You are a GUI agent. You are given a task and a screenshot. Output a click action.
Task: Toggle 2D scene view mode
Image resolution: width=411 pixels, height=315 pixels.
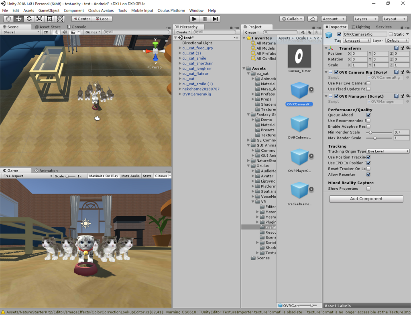tap(46, 32)
